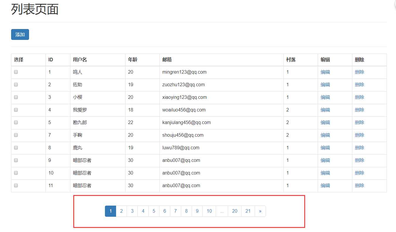Jump to last page 21
The height and width of the screenshot is (232, 396).
[x=248, y=211]
